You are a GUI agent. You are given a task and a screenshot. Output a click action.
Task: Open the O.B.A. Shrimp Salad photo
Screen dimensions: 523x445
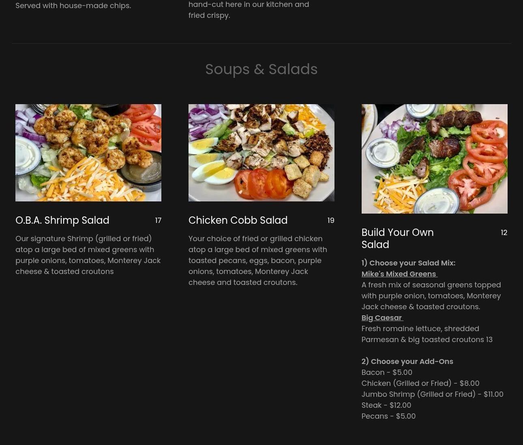[88, 153]
